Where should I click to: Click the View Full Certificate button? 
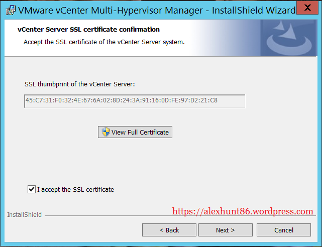pos(135,132)
